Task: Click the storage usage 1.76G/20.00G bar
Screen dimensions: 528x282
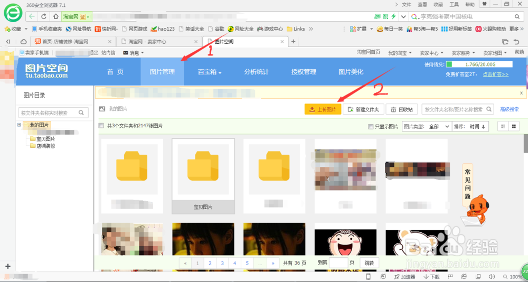Action: [x=479, y=64]
